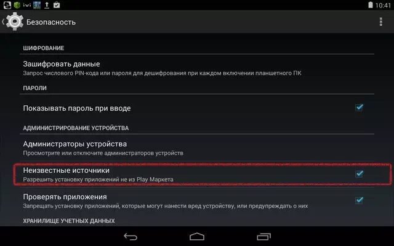
Task: Uncheck the Показывать пароль при вводе checkbox
Action: click(359, 108)
